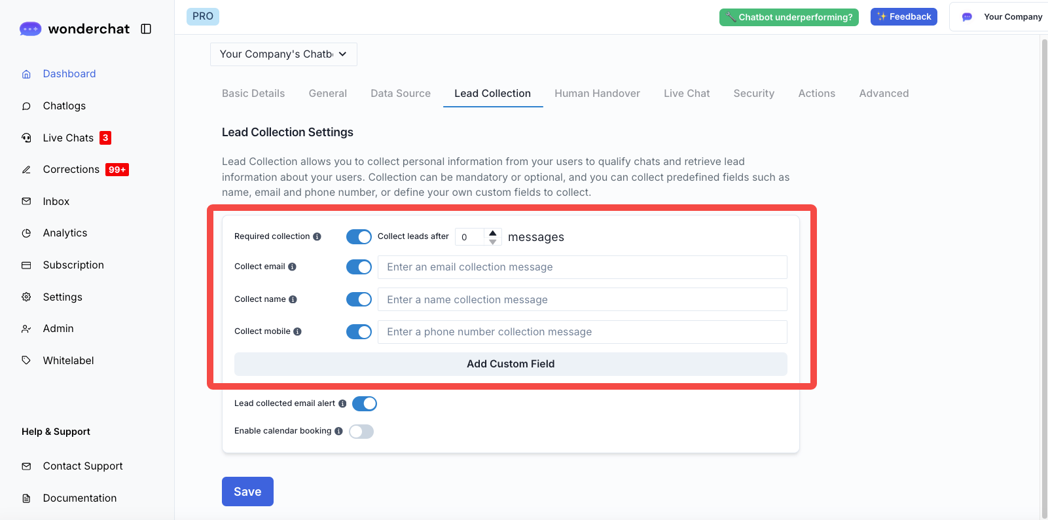1048x520 pixels.
Task: Click the Corrections pencil icon
Action: click(26, 170)
